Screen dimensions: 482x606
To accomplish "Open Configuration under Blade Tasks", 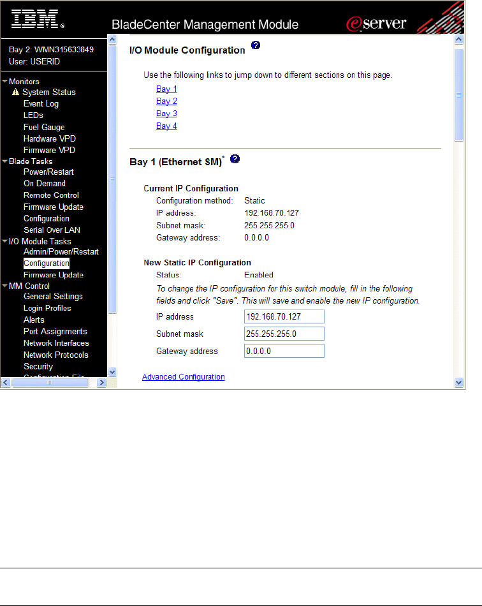I will pos(47,218).
